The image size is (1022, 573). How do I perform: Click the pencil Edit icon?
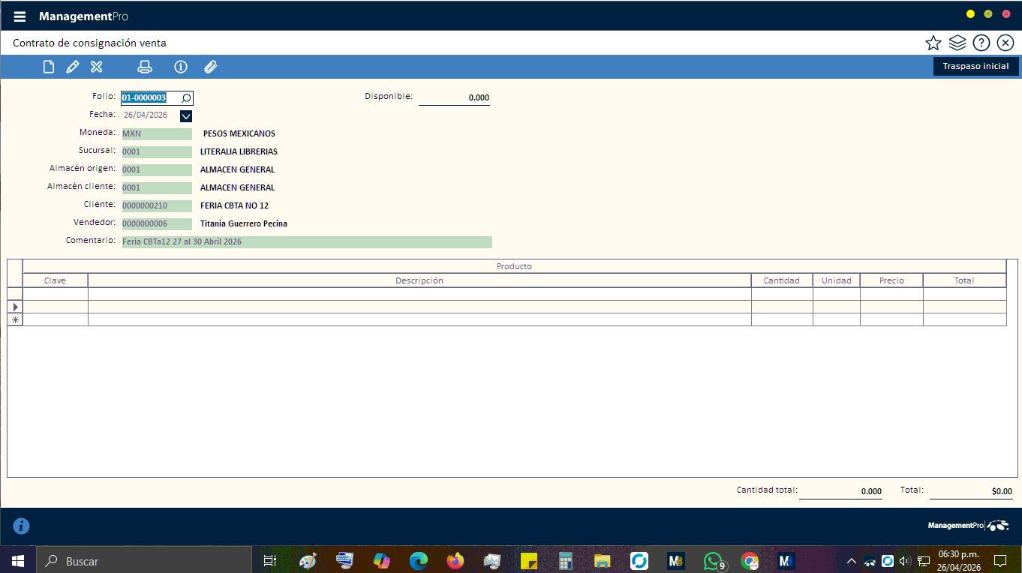pos(73,67)
